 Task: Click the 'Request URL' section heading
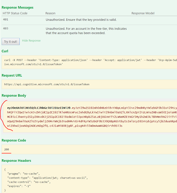point(12,75)
